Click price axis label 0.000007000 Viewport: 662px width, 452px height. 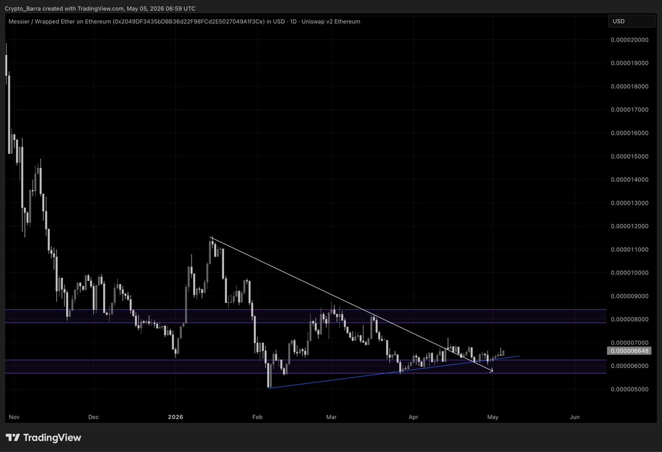(631, 343)
